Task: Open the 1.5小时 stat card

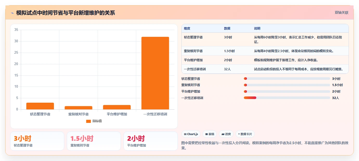Action: 94,141
